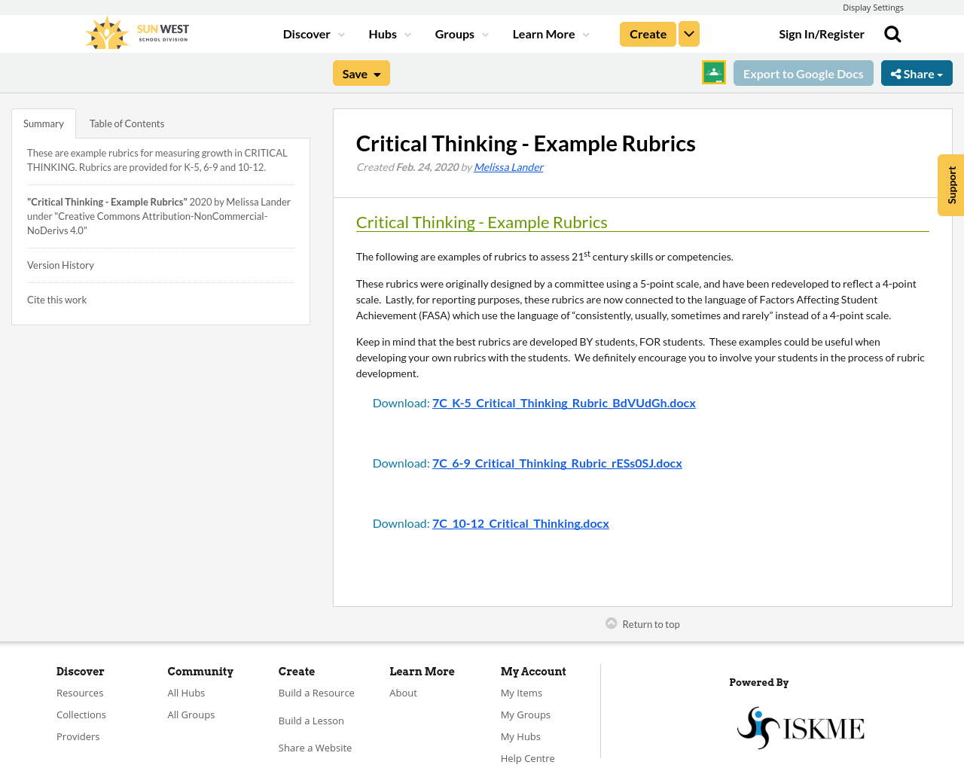Expand the Hubs dropdown menu
The width and height of the screenshot is (964, 771).
point(387,32)
